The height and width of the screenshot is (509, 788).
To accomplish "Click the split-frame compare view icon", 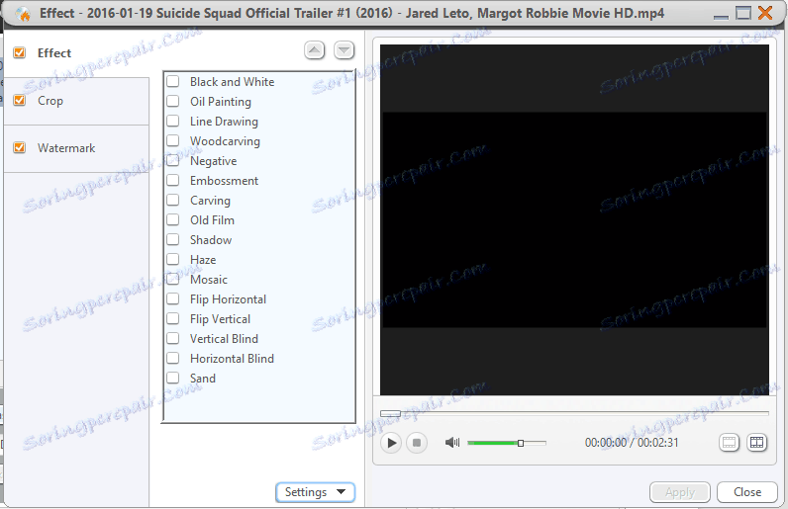I will click(757, 443).
